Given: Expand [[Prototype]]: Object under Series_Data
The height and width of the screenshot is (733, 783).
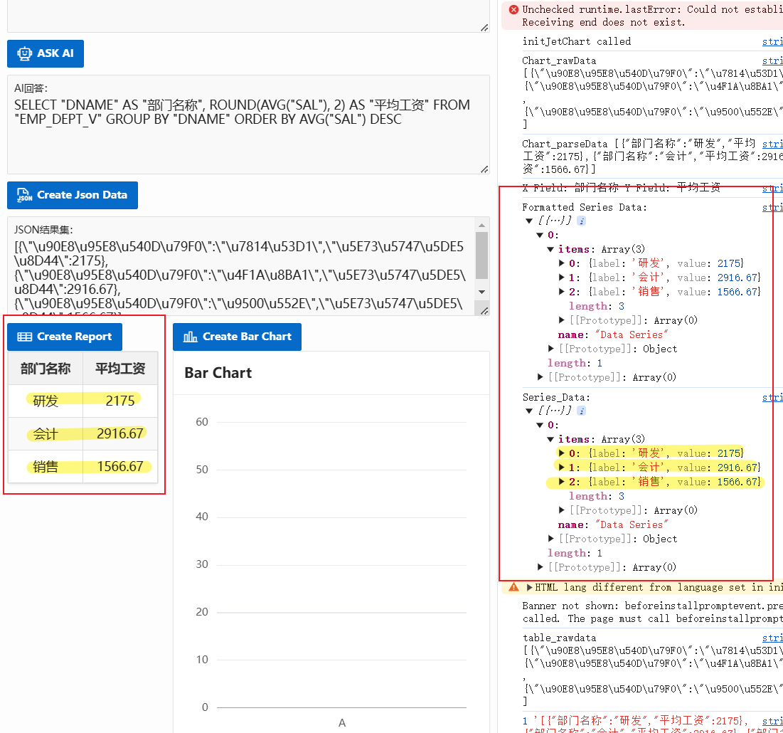Looking at the screenshot, I should (x=551, y=539).
